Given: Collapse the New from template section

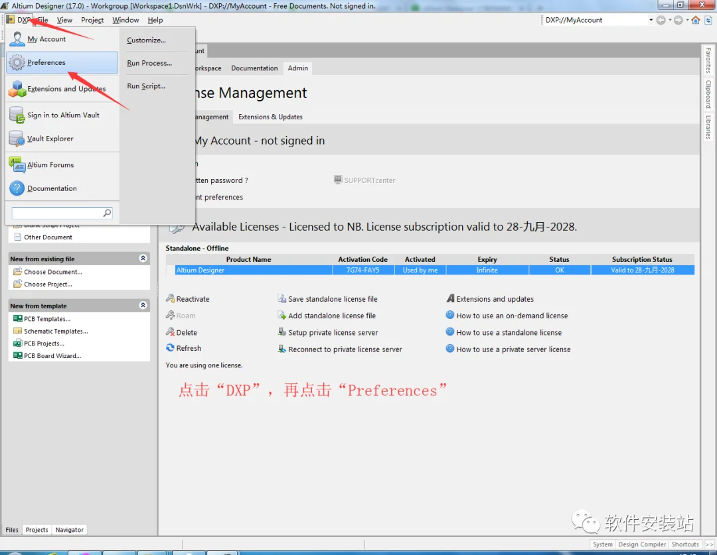Looking at the screenshot, I should (x=143, y=305).
